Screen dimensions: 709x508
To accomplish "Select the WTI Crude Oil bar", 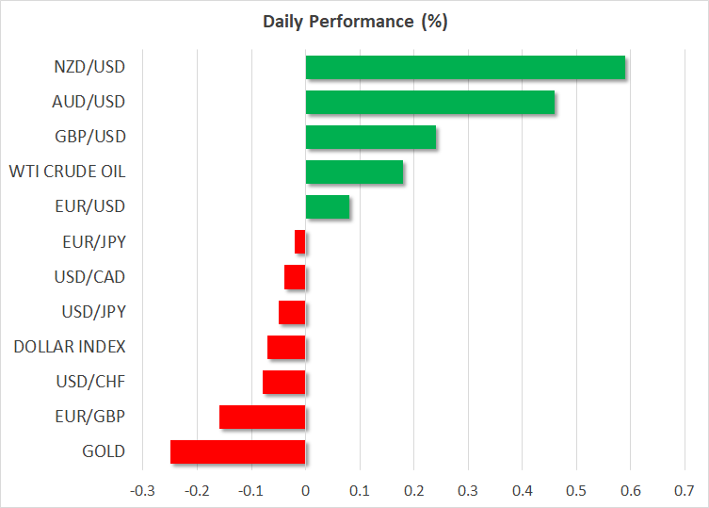I will tap(354, 172).
